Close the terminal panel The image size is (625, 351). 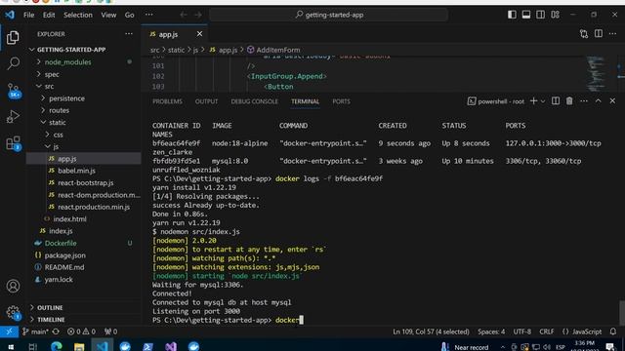612,101
